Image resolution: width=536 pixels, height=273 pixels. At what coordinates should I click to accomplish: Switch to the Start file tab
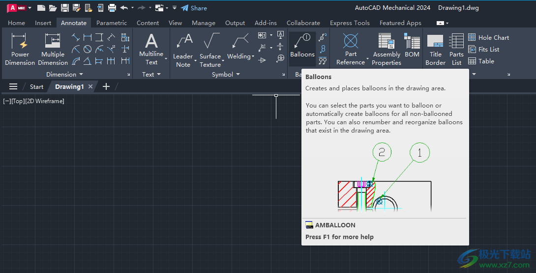click(36, 87)
